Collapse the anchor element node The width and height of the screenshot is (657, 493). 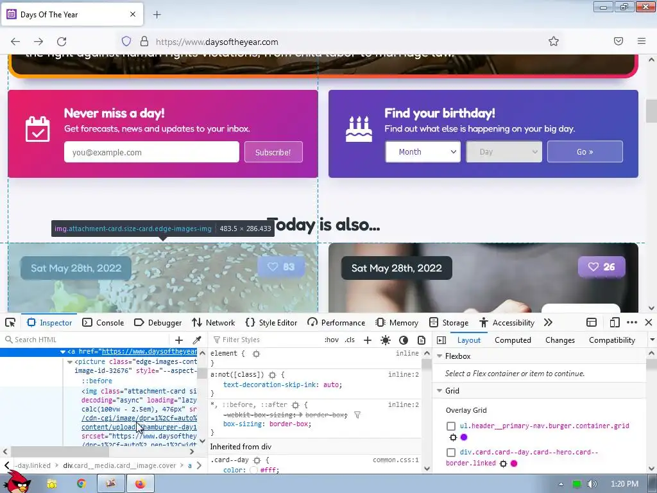(63, 352)
